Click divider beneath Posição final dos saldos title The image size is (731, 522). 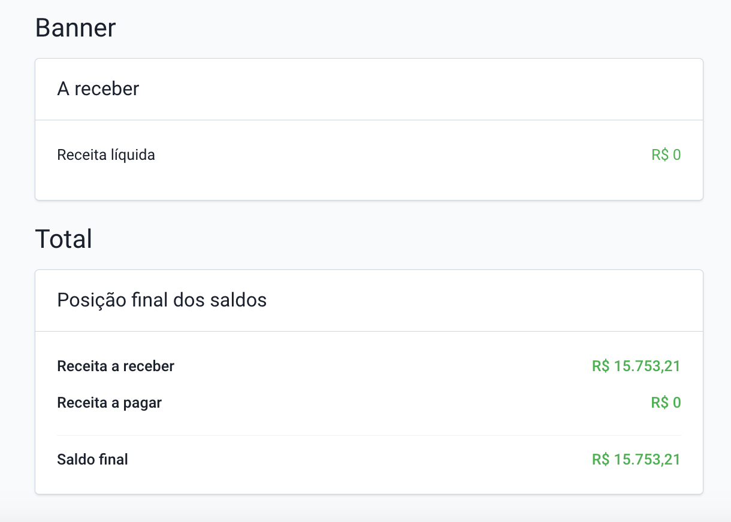(368, 332)
